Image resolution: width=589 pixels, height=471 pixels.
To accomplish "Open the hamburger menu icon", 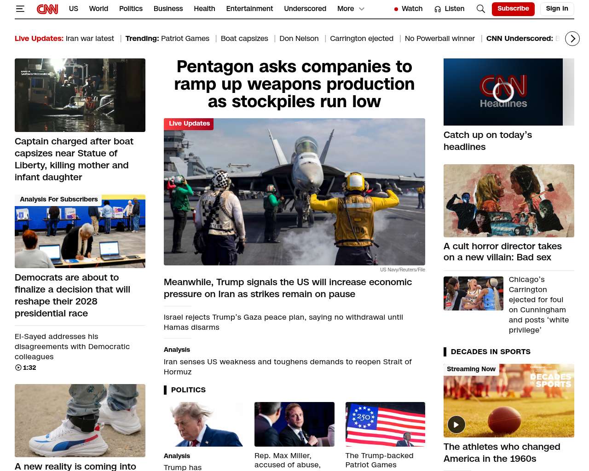I will click(20, 9).
